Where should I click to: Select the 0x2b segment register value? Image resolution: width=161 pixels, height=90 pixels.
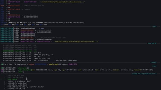[x=14, y=24]
